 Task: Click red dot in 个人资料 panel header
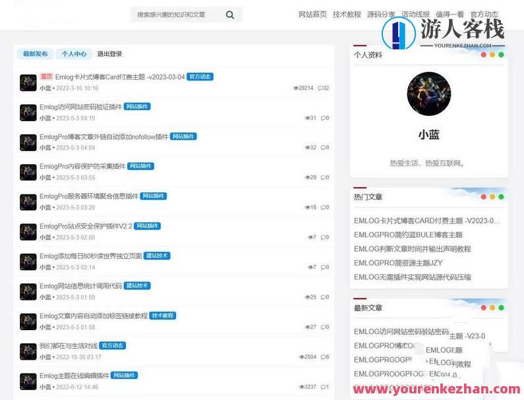[484, 55]
